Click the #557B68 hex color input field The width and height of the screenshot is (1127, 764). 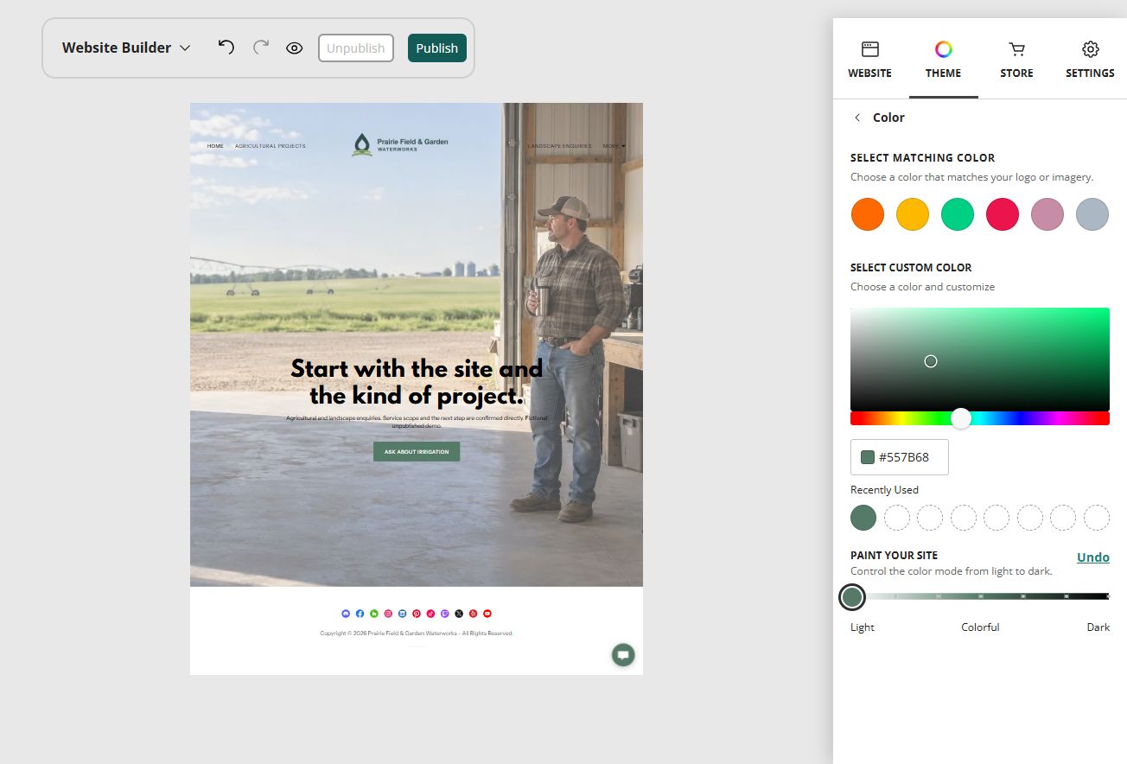[x=900, y=457]
